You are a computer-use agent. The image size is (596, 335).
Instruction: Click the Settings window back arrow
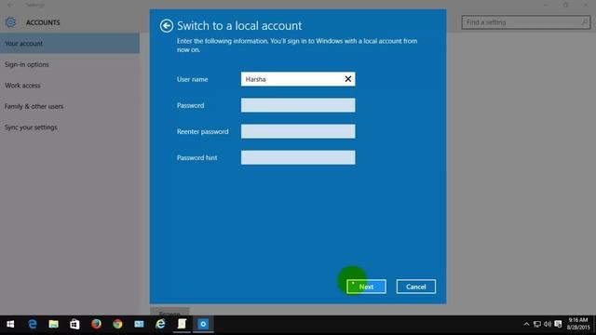(x=10, y=5)
